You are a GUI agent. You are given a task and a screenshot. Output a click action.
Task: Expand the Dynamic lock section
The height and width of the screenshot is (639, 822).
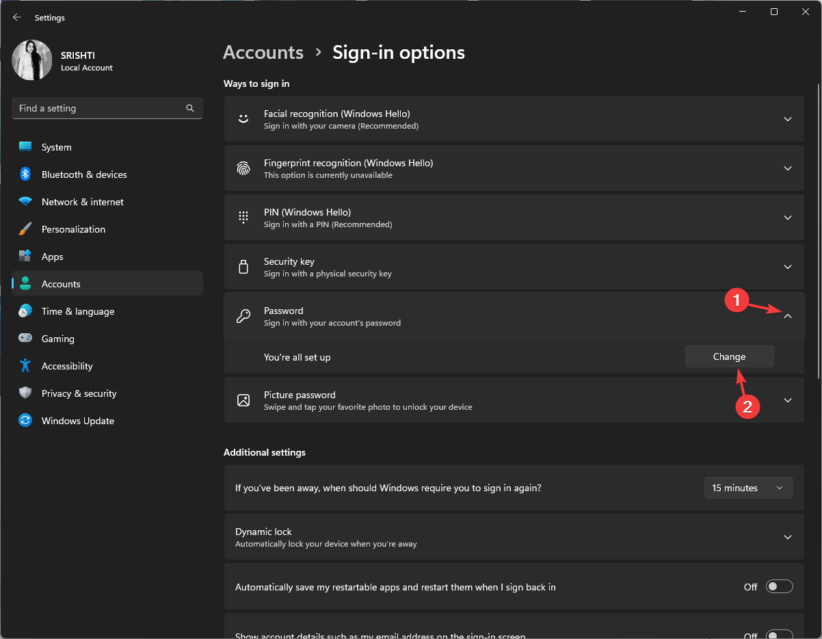(x=788, y=537)
